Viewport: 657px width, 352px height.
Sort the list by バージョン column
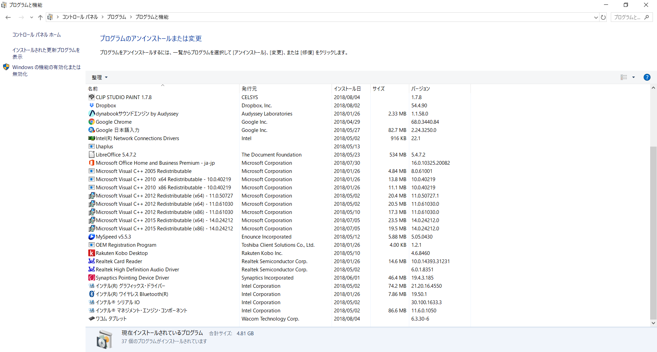[x=440, y=89]
